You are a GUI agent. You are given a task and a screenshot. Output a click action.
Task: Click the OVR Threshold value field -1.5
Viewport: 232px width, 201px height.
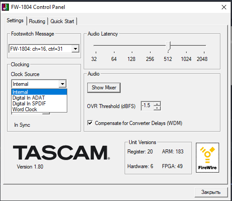pos(147,106)
